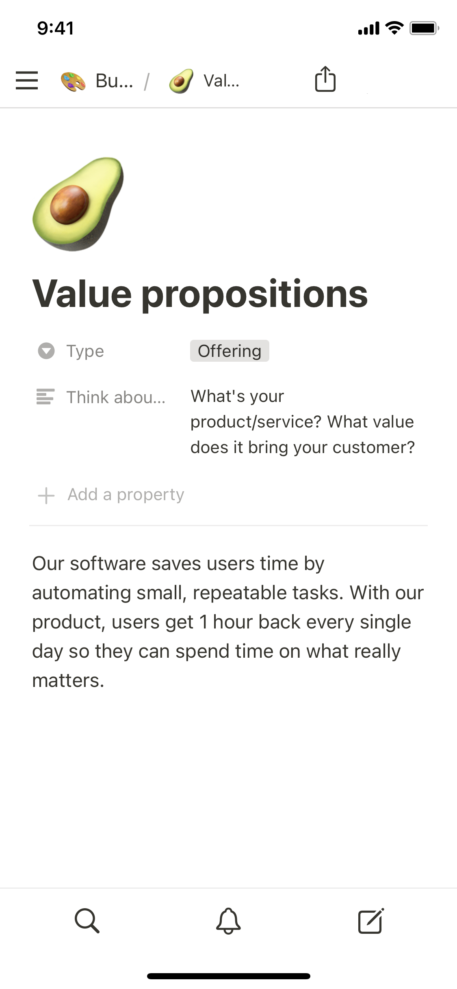Viewport: 457px width, 989px height.
Task: Tap the Think abou... property label
Action: tap(116, 397)
